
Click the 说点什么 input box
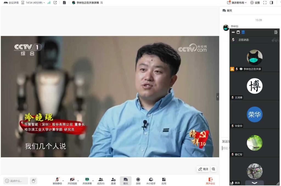(x=16, y=181)
